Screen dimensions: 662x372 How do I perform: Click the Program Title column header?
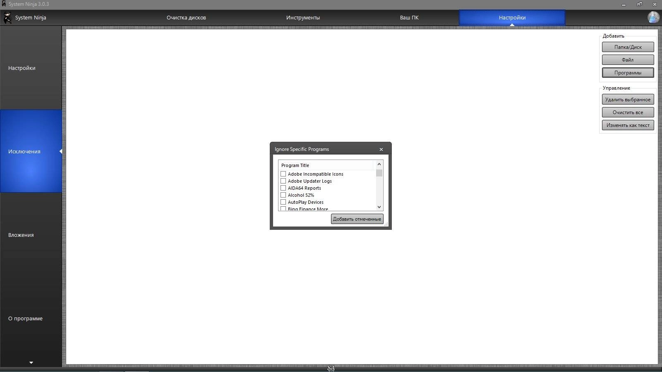(326, 165)
